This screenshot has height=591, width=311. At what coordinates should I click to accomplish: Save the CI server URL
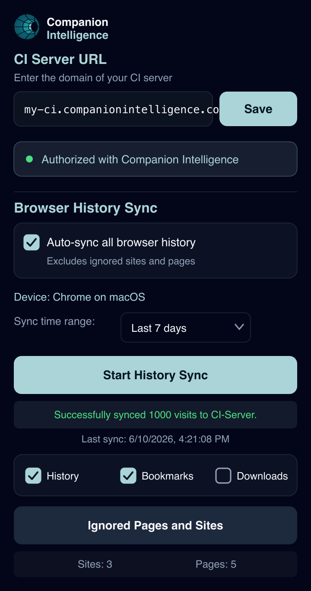click(x=258, y=109)
